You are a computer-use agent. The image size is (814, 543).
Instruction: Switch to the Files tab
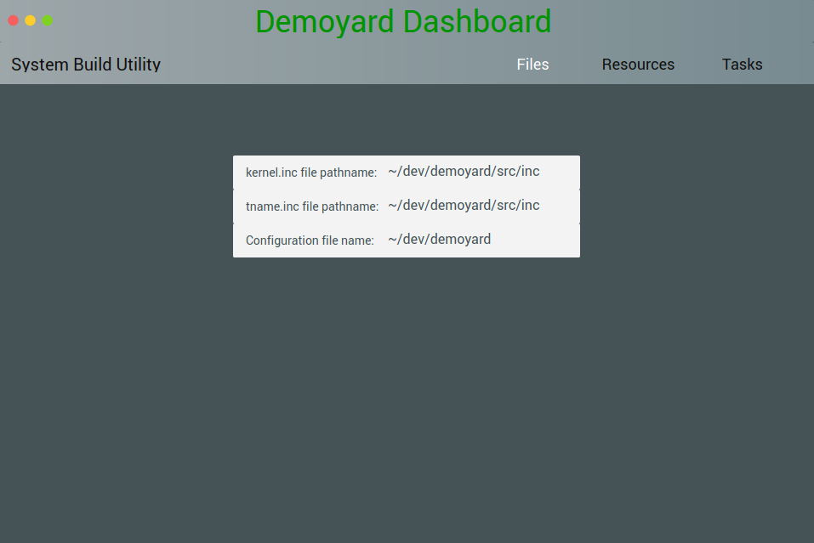coord(532,65)
